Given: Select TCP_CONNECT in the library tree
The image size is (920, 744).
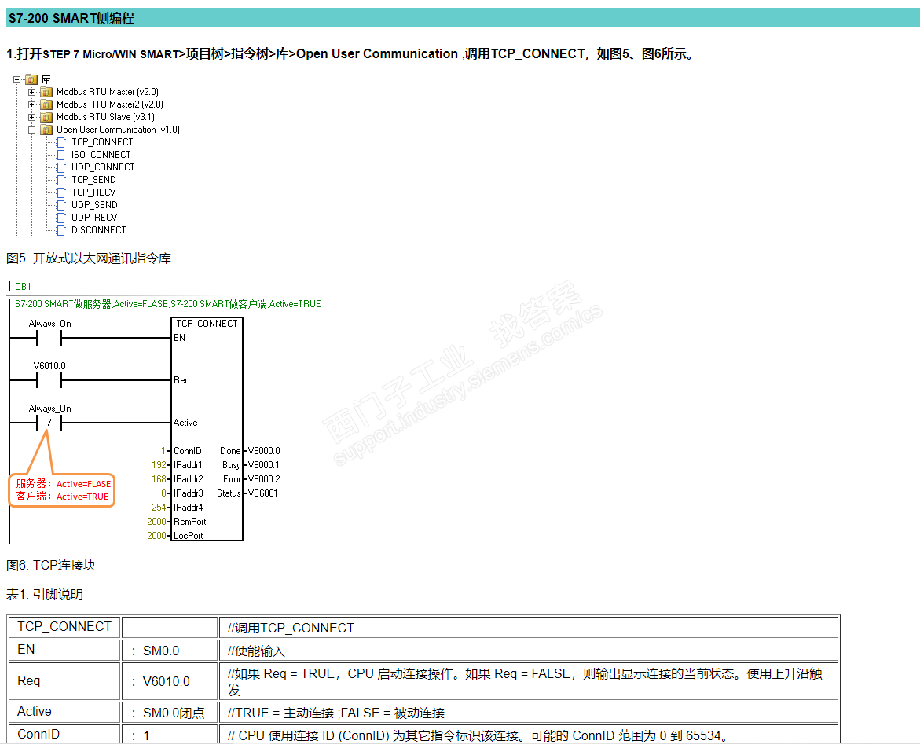Looking at the screenshot, I should (102, 142).
